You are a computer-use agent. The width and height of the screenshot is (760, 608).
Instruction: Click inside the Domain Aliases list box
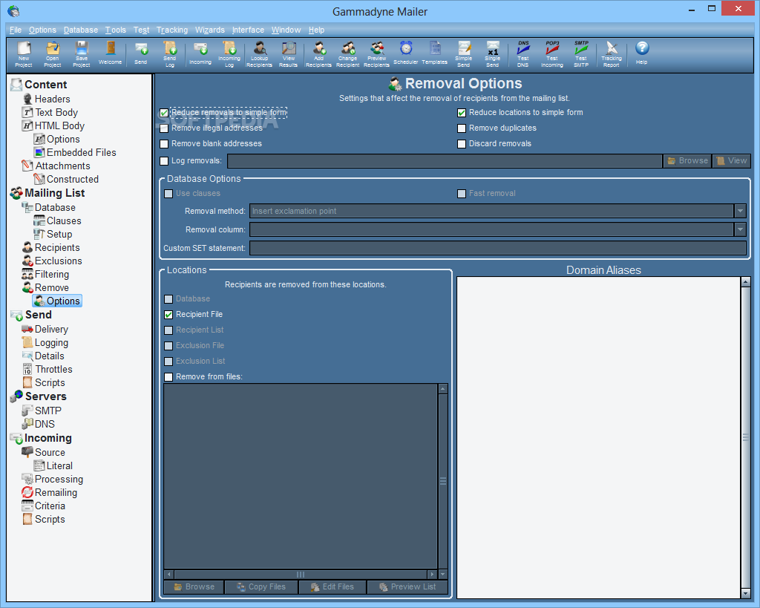click(x=599, y=438)
